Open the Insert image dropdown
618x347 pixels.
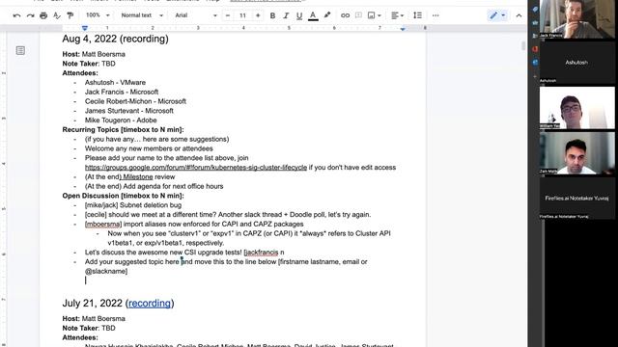pos(374,15)
